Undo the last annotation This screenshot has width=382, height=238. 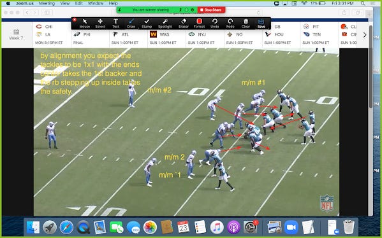215,24
